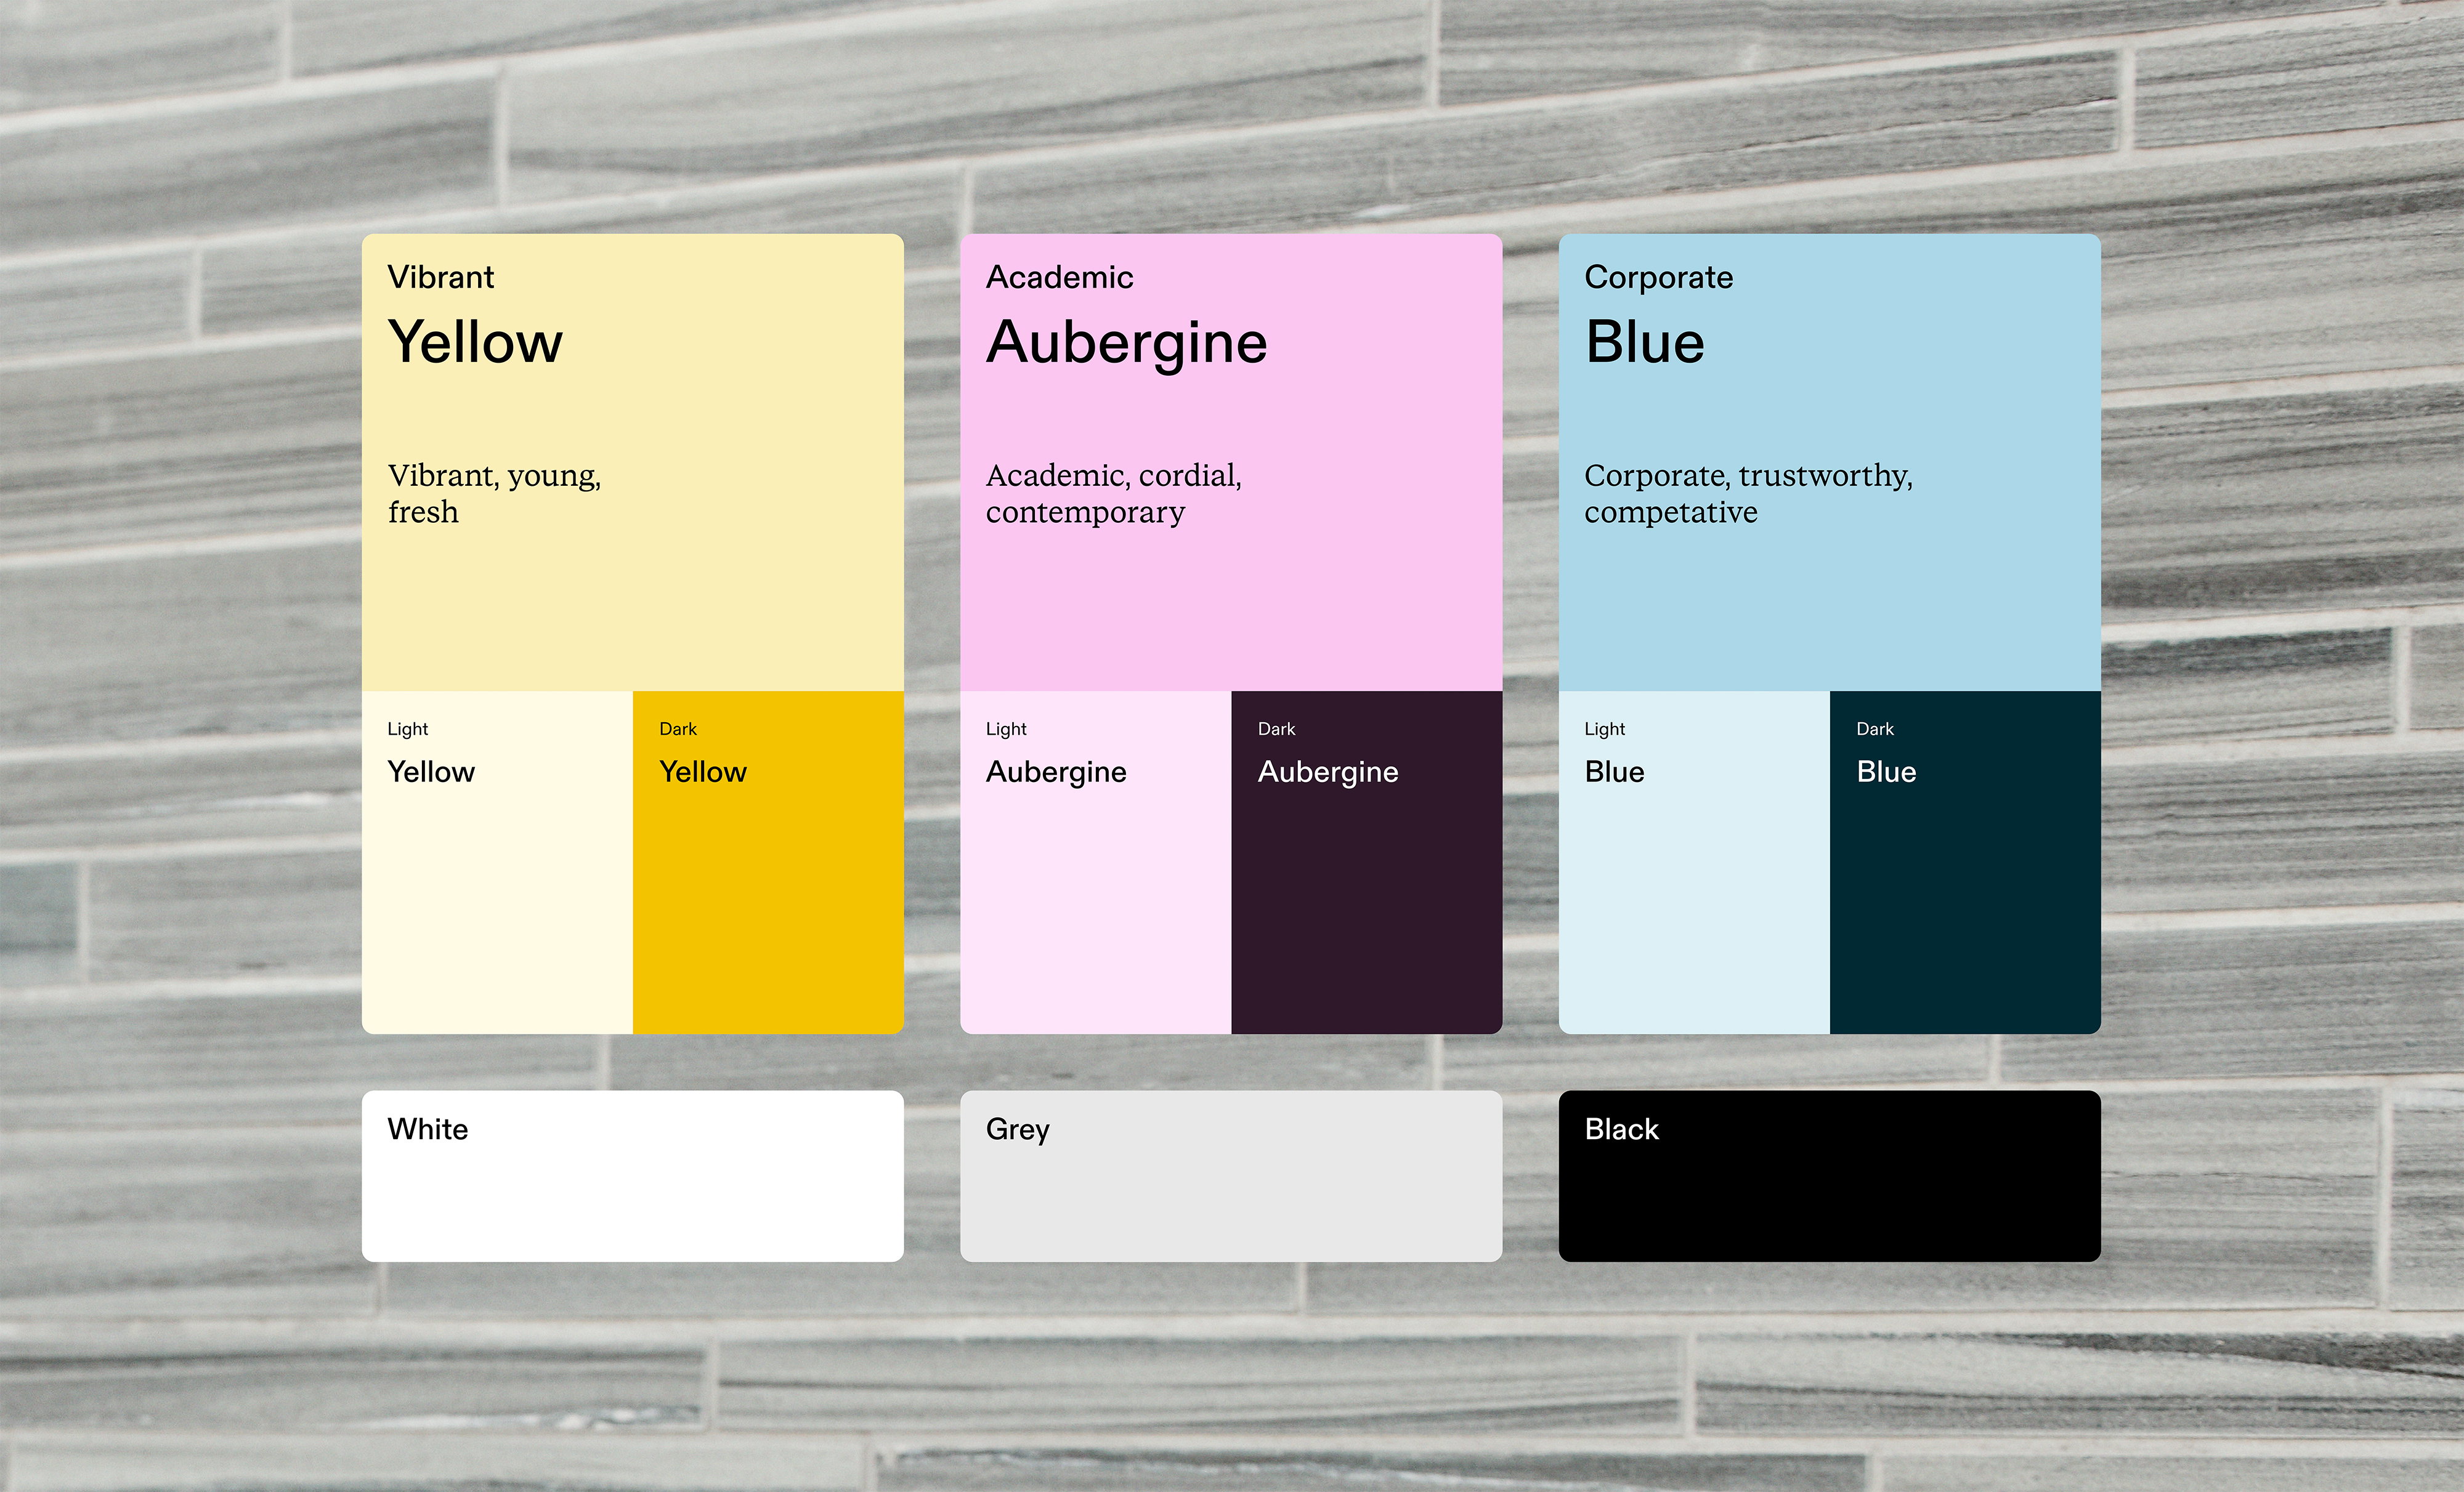This screenshot has height=1492, width=2464.
Task: Select the Dark Blue swatch
Action: 1965,861
